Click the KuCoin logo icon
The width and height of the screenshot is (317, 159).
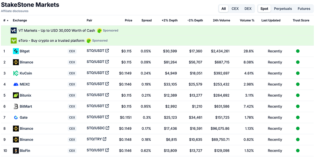pyautogui.click(x=16, y=73)
